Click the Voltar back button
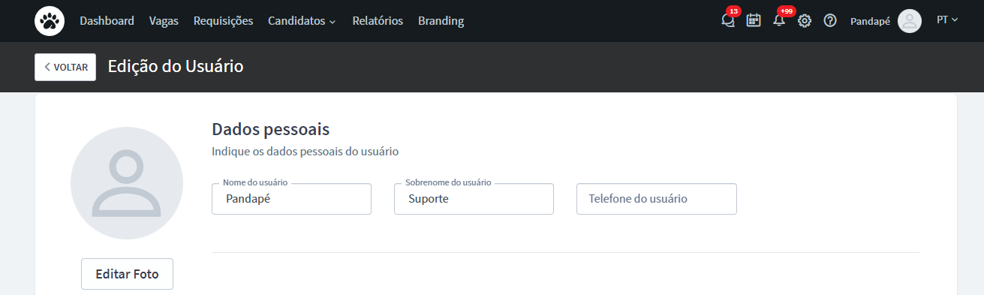 click(x=65, y=67)
